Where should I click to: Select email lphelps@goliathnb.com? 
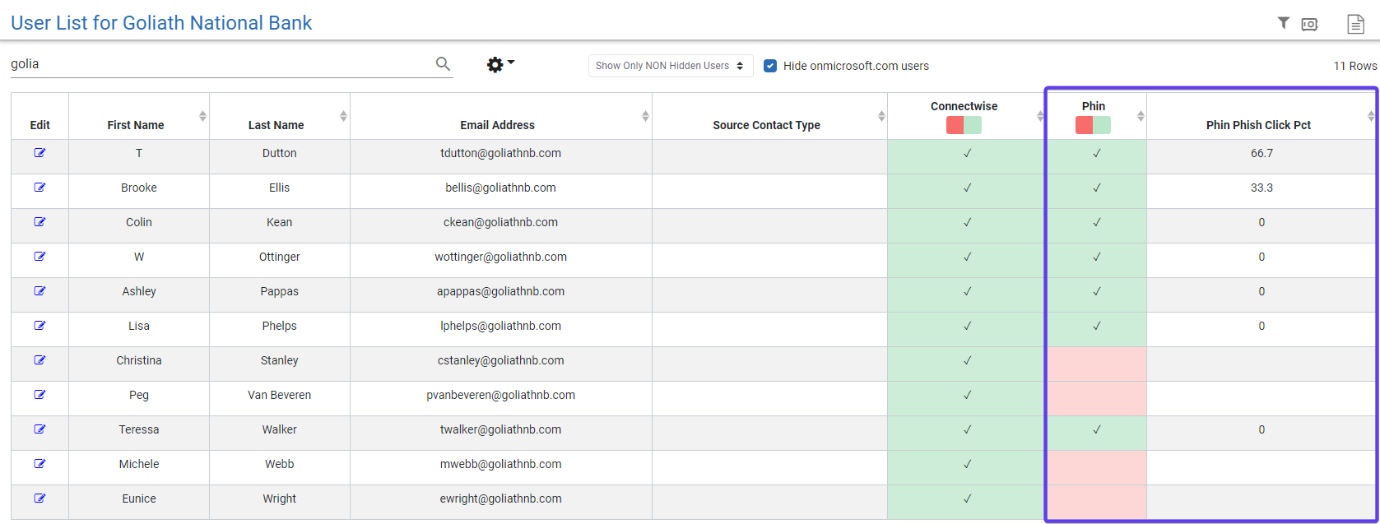click(501, 326)
